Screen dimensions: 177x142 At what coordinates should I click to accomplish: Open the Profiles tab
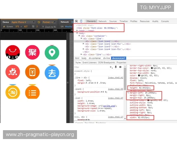[134, 21]
